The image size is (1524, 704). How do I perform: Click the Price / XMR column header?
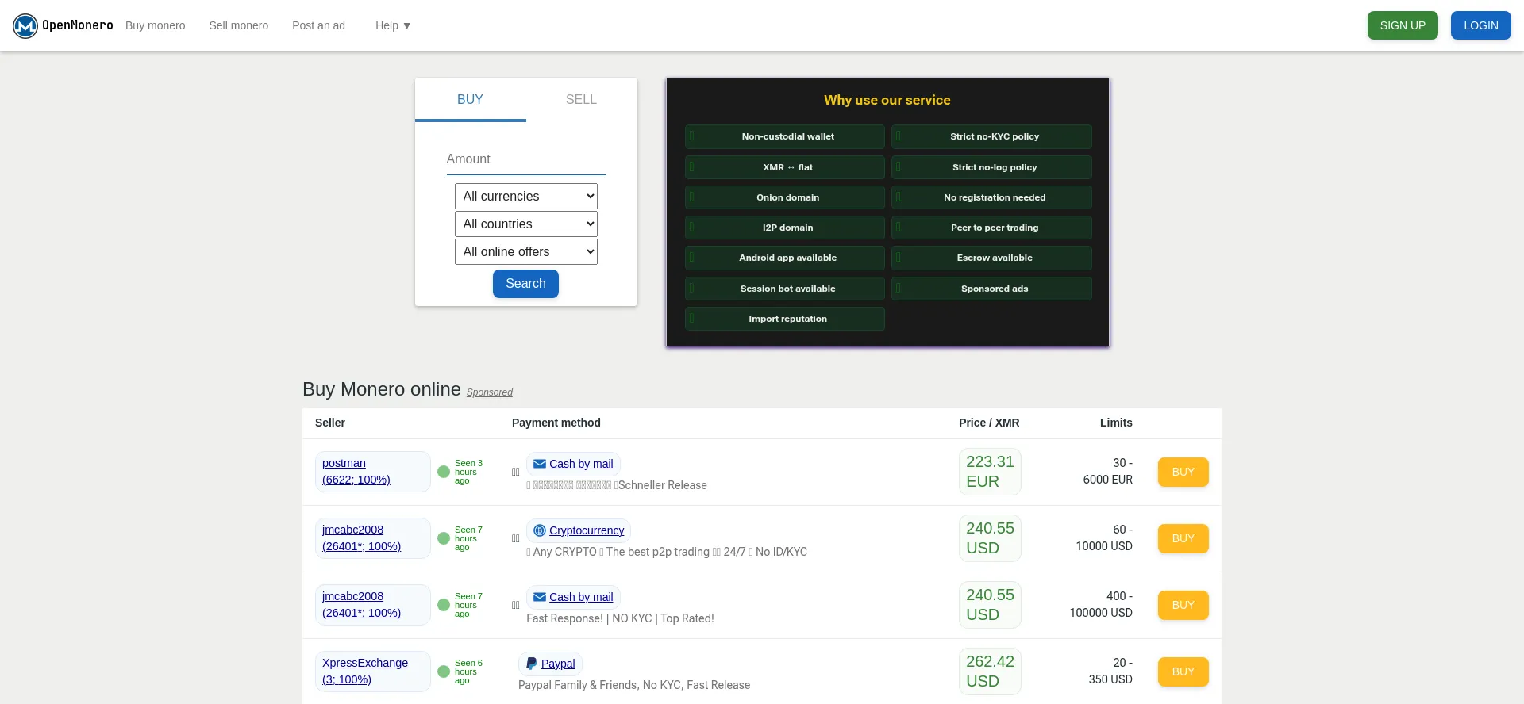point(989,423)
